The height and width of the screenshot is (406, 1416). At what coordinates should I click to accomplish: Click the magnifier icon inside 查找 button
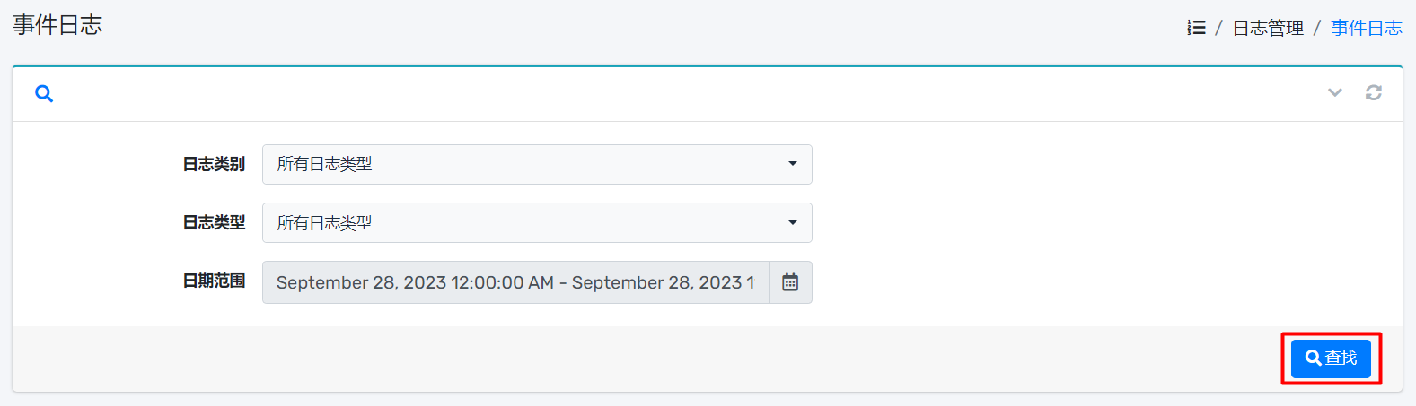tap(1313, 358)
